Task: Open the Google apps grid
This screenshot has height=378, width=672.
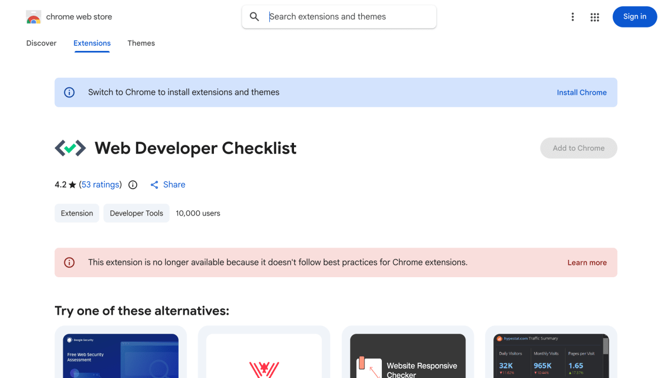Action: pos(595,17)
